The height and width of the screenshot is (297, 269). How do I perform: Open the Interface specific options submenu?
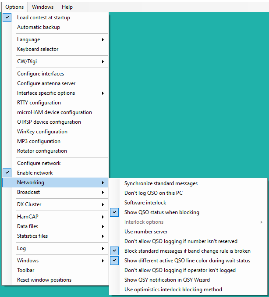(55, 93)
